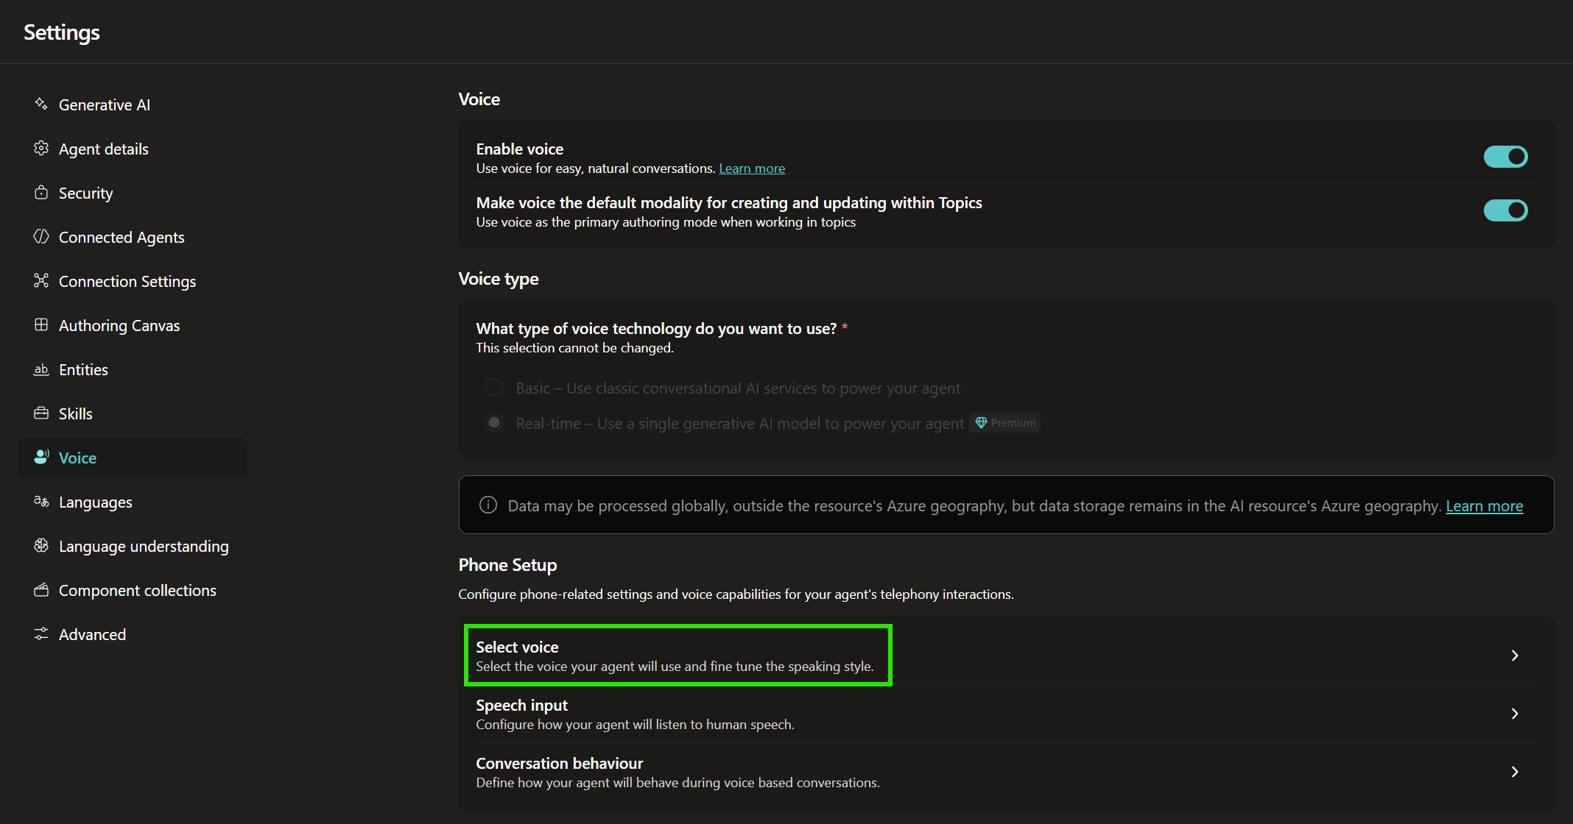Click the Language understanding brain icon
This screenshot has width=1573, height=824.
tap(41, 545)
